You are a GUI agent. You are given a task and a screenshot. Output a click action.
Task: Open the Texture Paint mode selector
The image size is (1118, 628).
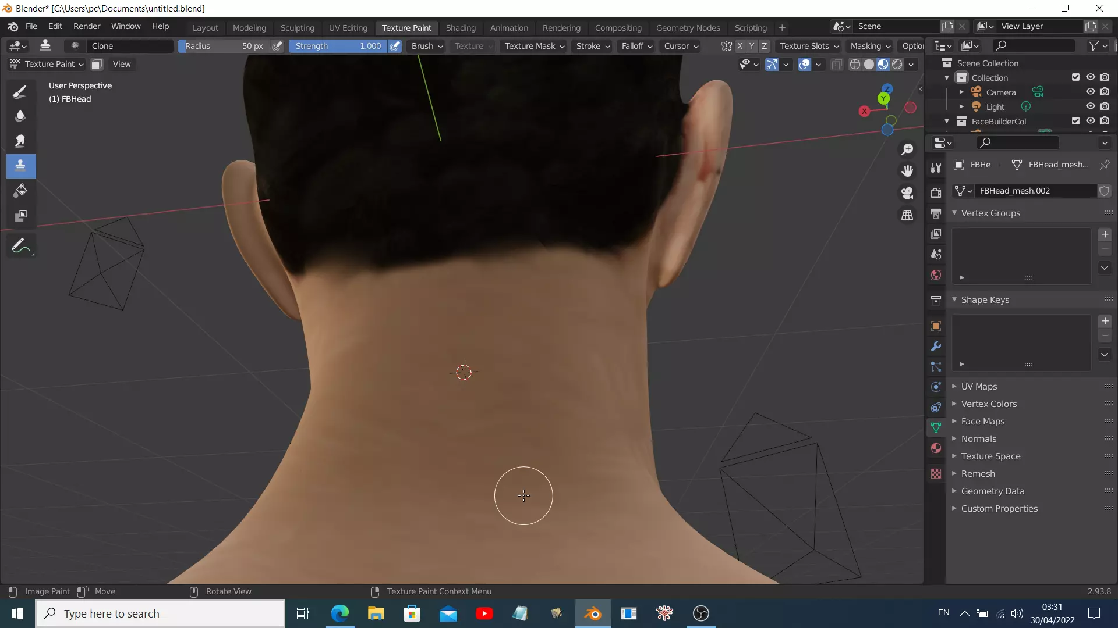coord(47,64)
